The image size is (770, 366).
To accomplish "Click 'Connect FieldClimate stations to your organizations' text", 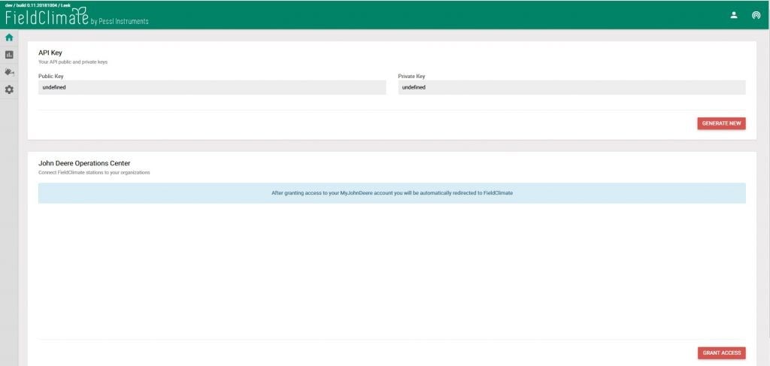I will 94,173.
